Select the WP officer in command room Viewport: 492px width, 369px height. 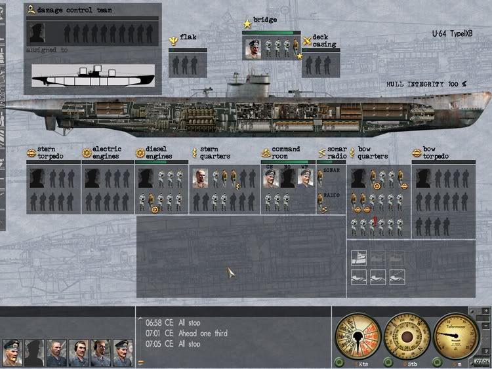tap(305, 178)
